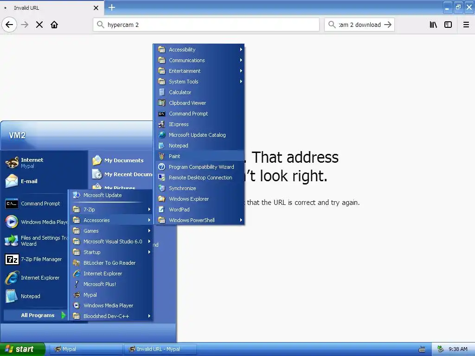Launch BitLocker To Go Reader

click(x=111, y=263)
